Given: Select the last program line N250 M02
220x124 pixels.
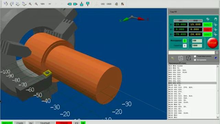Looking at the screenshot, I should (192, 117).
